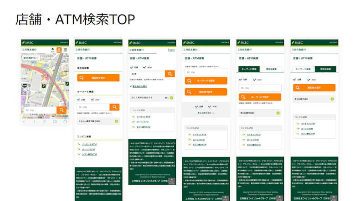Open イーネットATM link under active 現在地検索 tab
This screenshot has width=360, height=201.
(x=308, y=124)
